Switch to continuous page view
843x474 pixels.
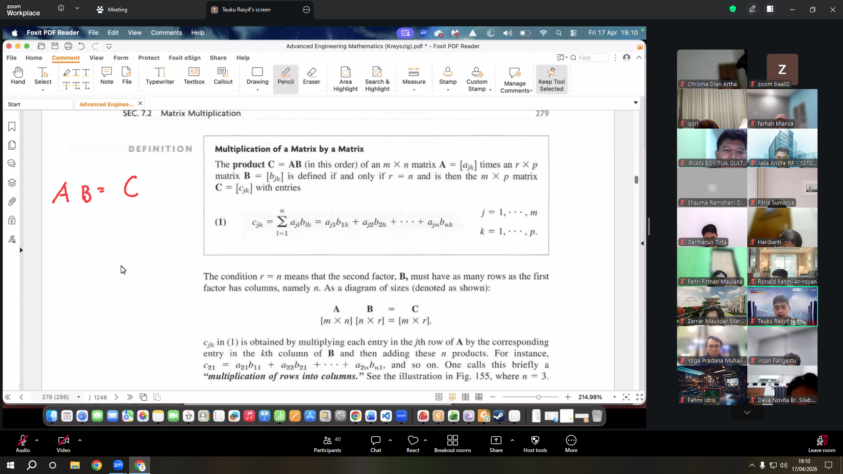(452, 397)
